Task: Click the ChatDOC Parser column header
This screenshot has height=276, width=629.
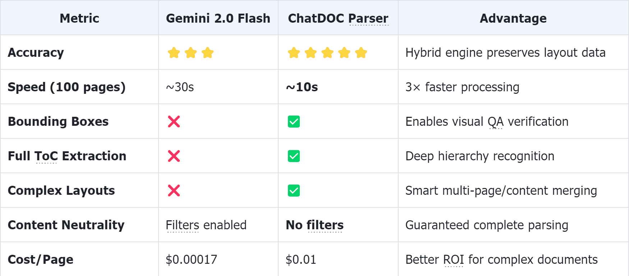Action: point(338,18)
